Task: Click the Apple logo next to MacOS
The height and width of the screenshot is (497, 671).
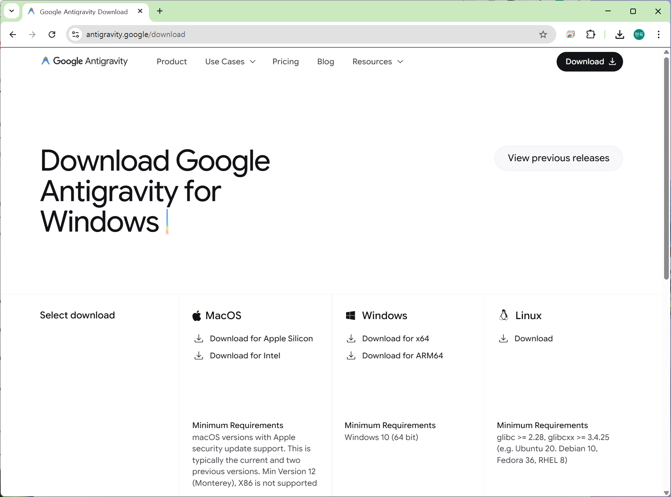Action: coord(197,315)
